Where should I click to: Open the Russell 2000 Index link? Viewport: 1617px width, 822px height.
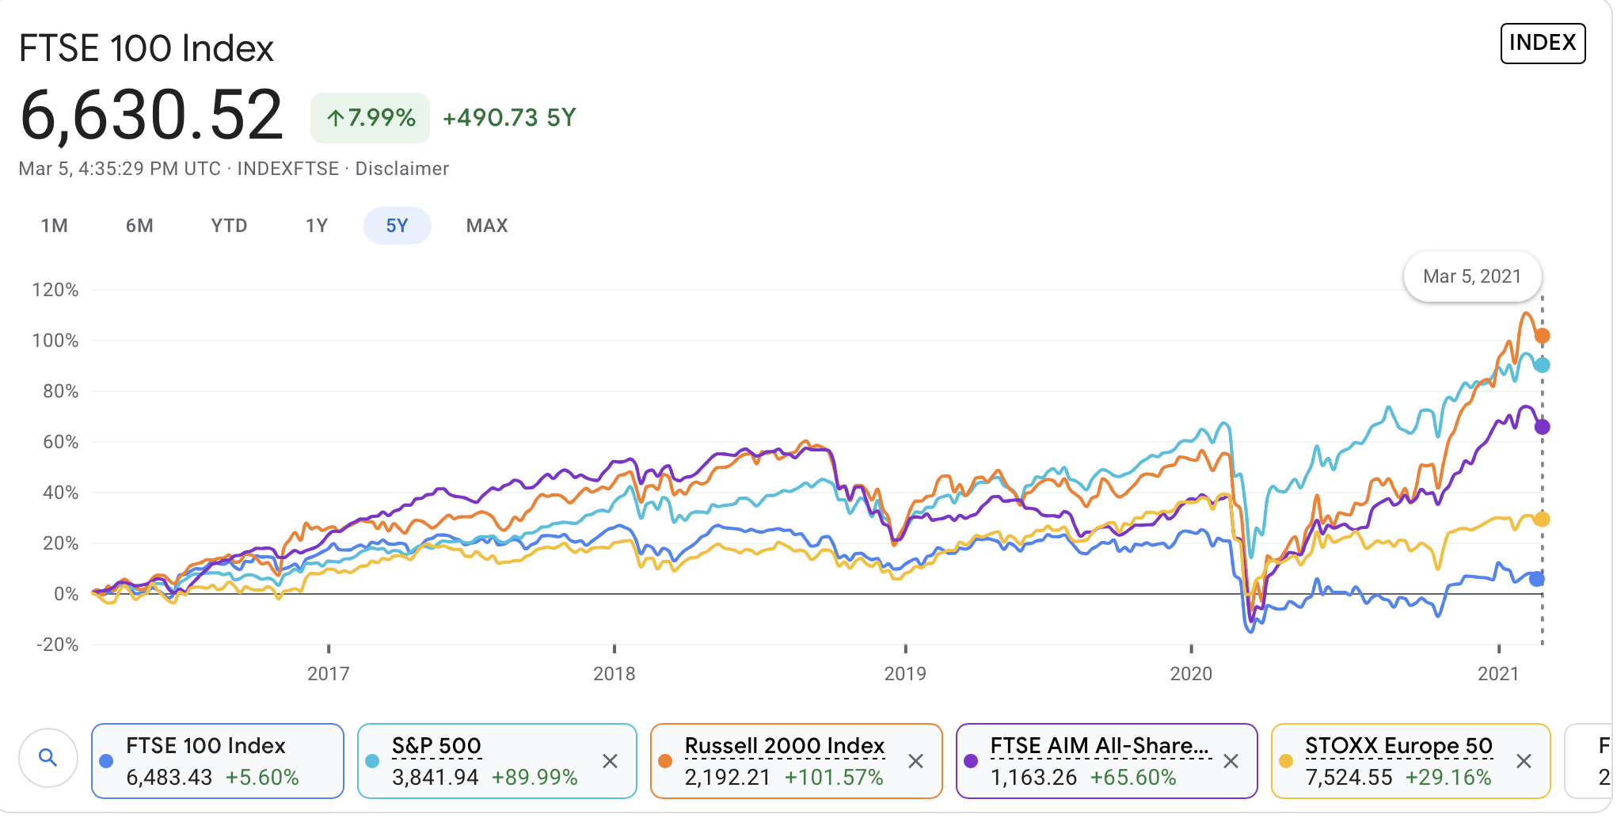[784, 745]
